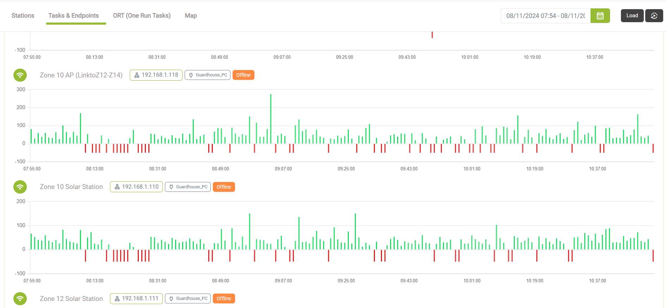Image resolution: width=666 pixels, height=308 pixels.
Task: Click the 192.168.1.111 IP address badge
Action: click(136, 298)
